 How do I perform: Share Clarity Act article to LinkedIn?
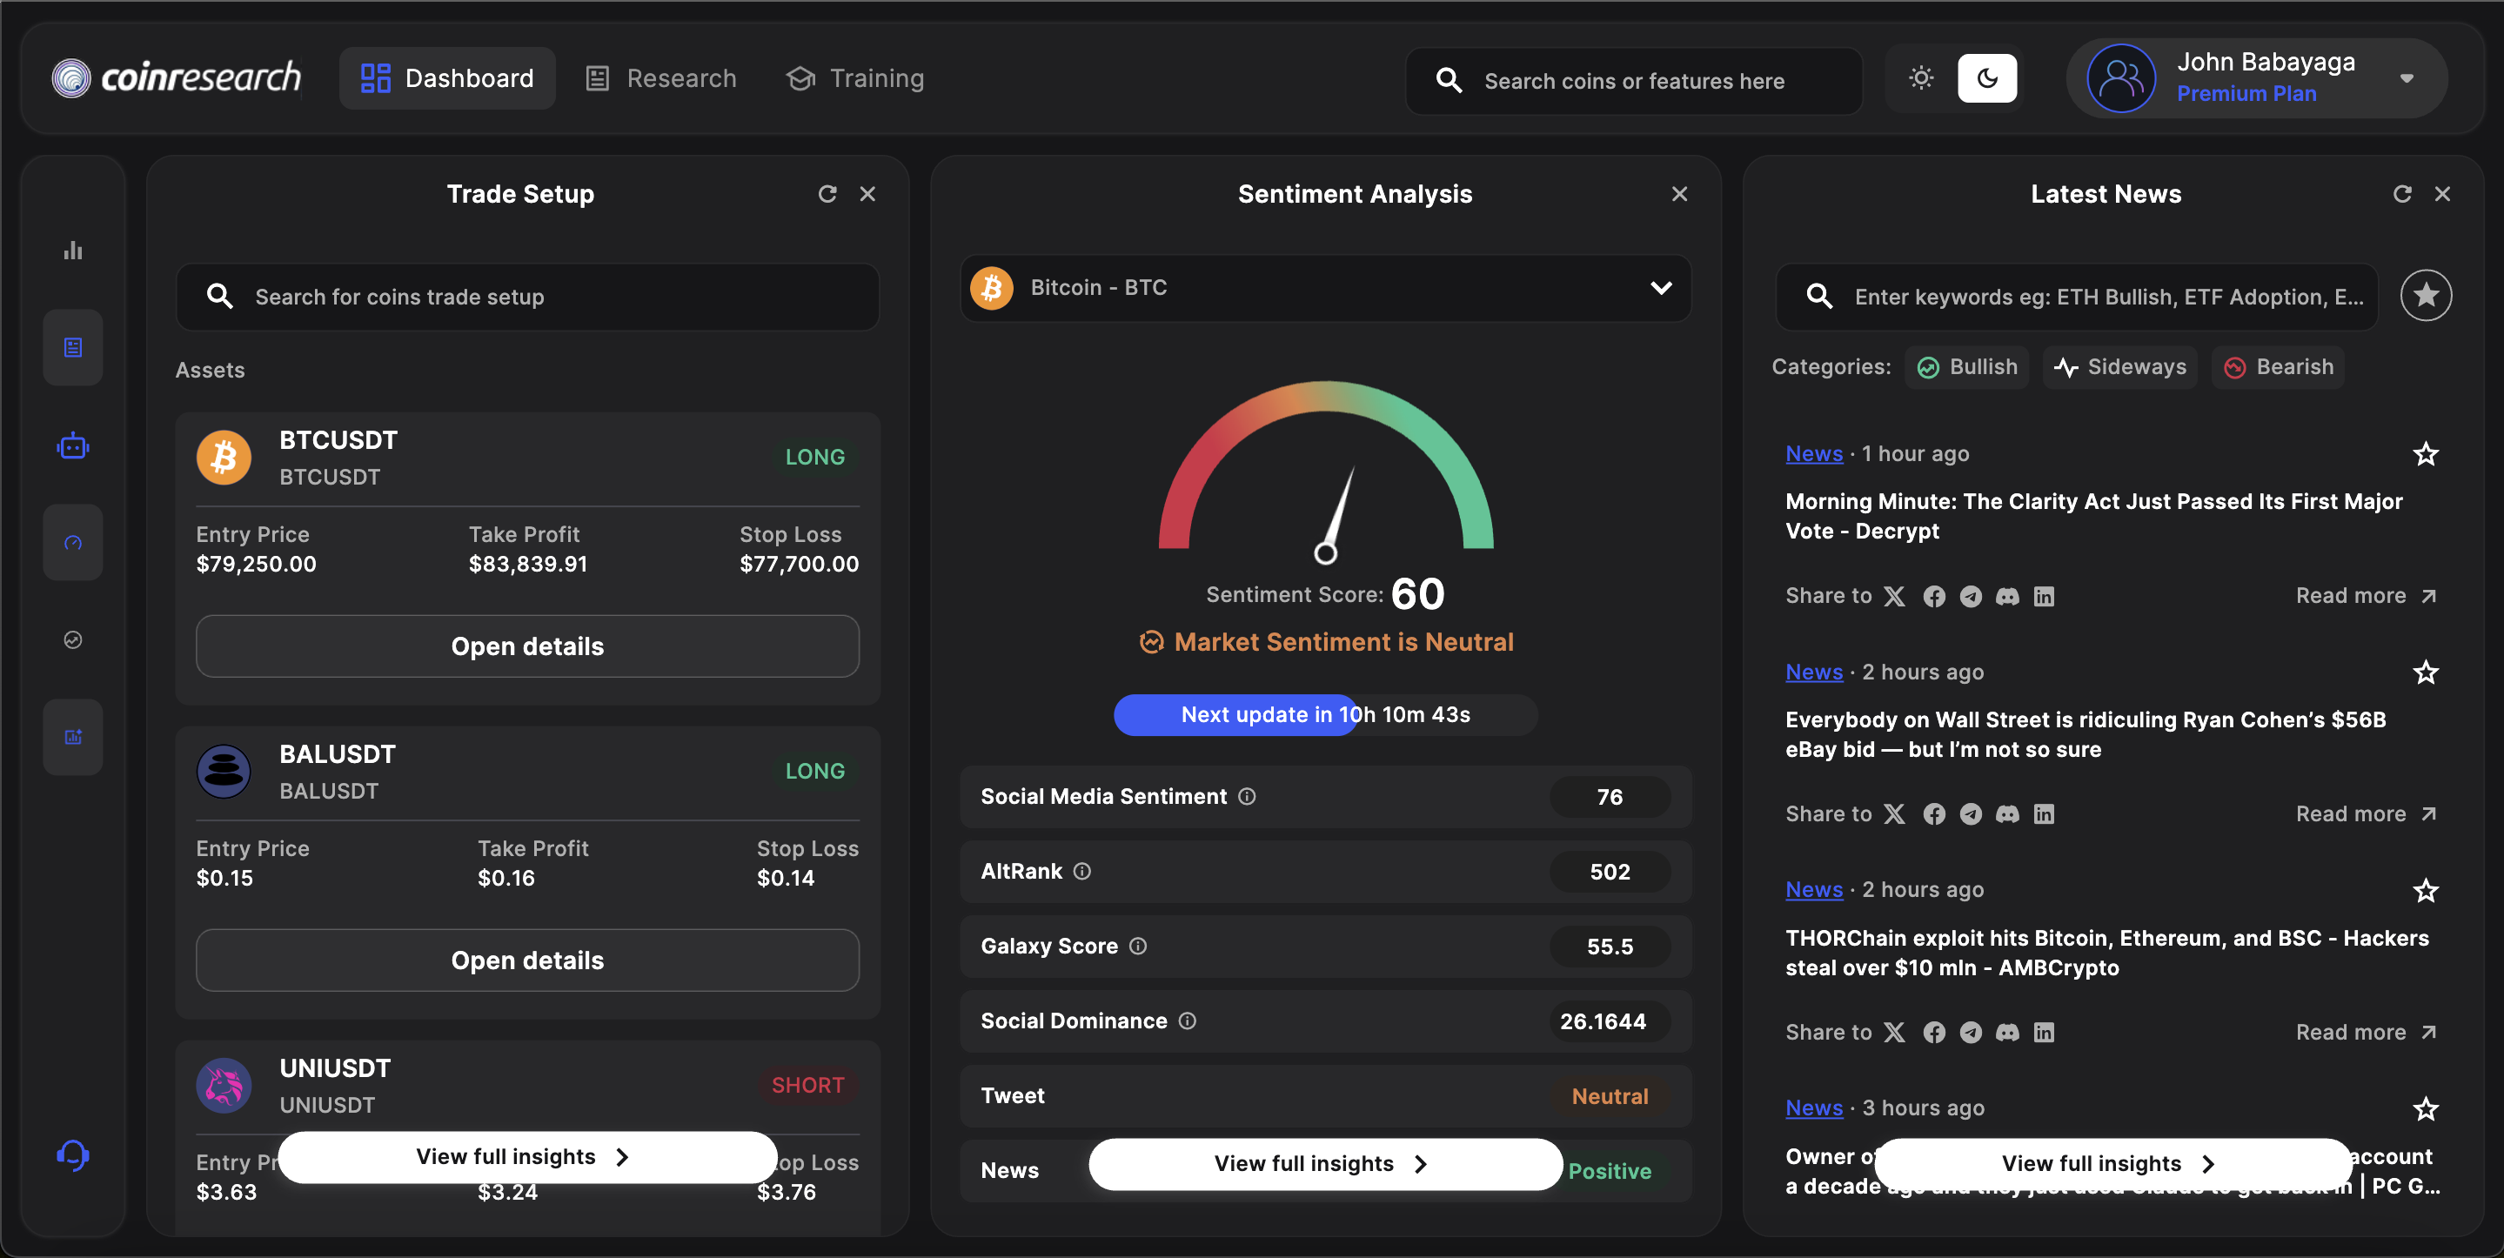click(2045, 596)
